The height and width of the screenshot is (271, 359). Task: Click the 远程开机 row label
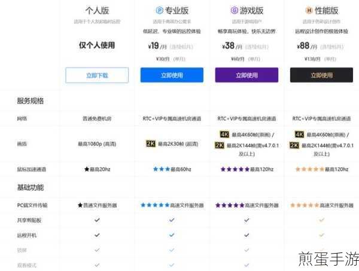pyautogui.click(x=27, y=235)
